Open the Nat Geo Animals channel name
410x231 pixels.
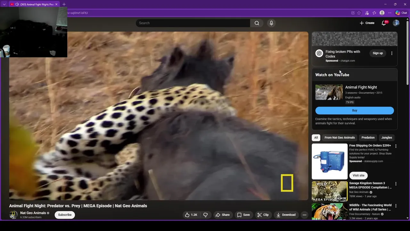coord(33,213)
